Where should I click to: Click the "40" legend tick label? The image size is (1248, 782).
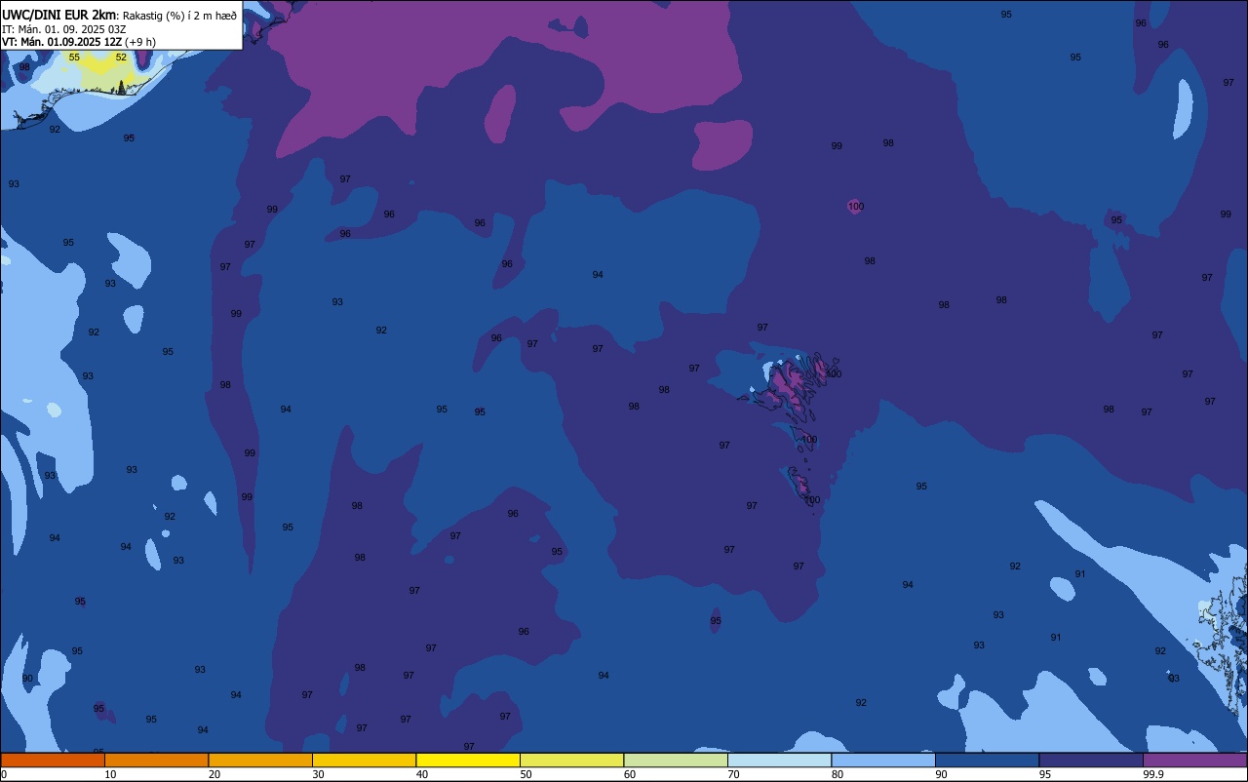coord(422,774)
